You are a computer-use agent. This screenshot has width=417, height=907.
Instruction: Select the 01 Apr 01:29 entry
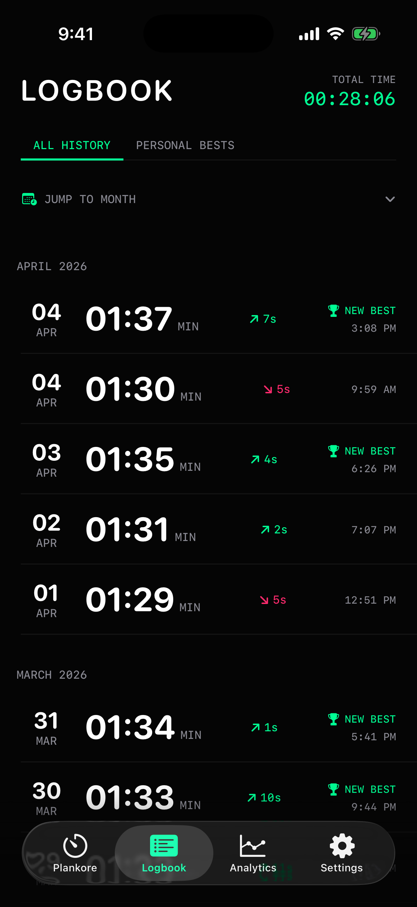click(141, 599)
